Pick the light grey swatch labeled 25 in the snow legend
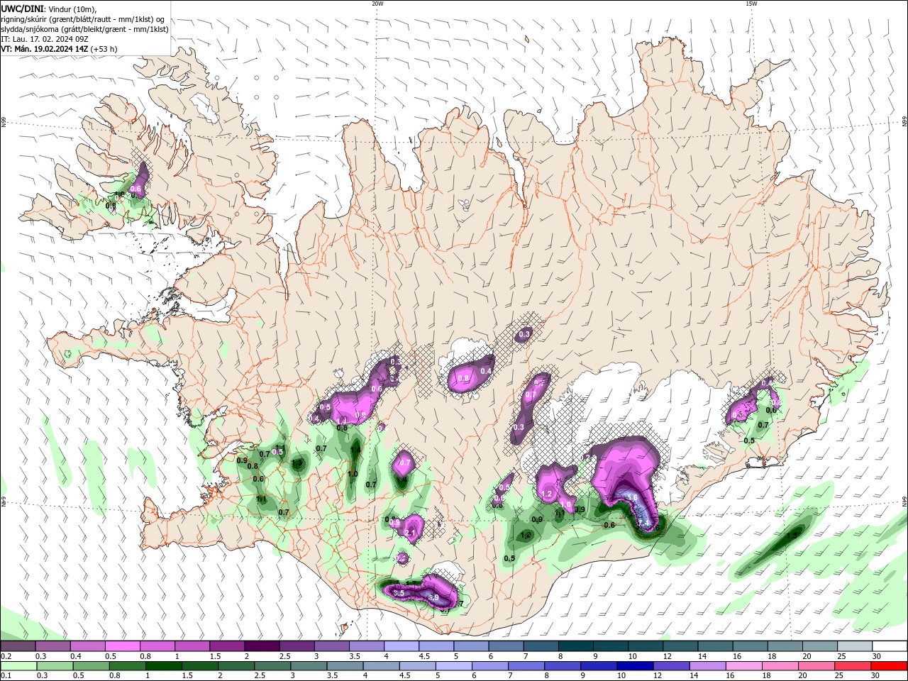Image resolution: width=908 pixels, height=681 pixels. coord(855,646)
